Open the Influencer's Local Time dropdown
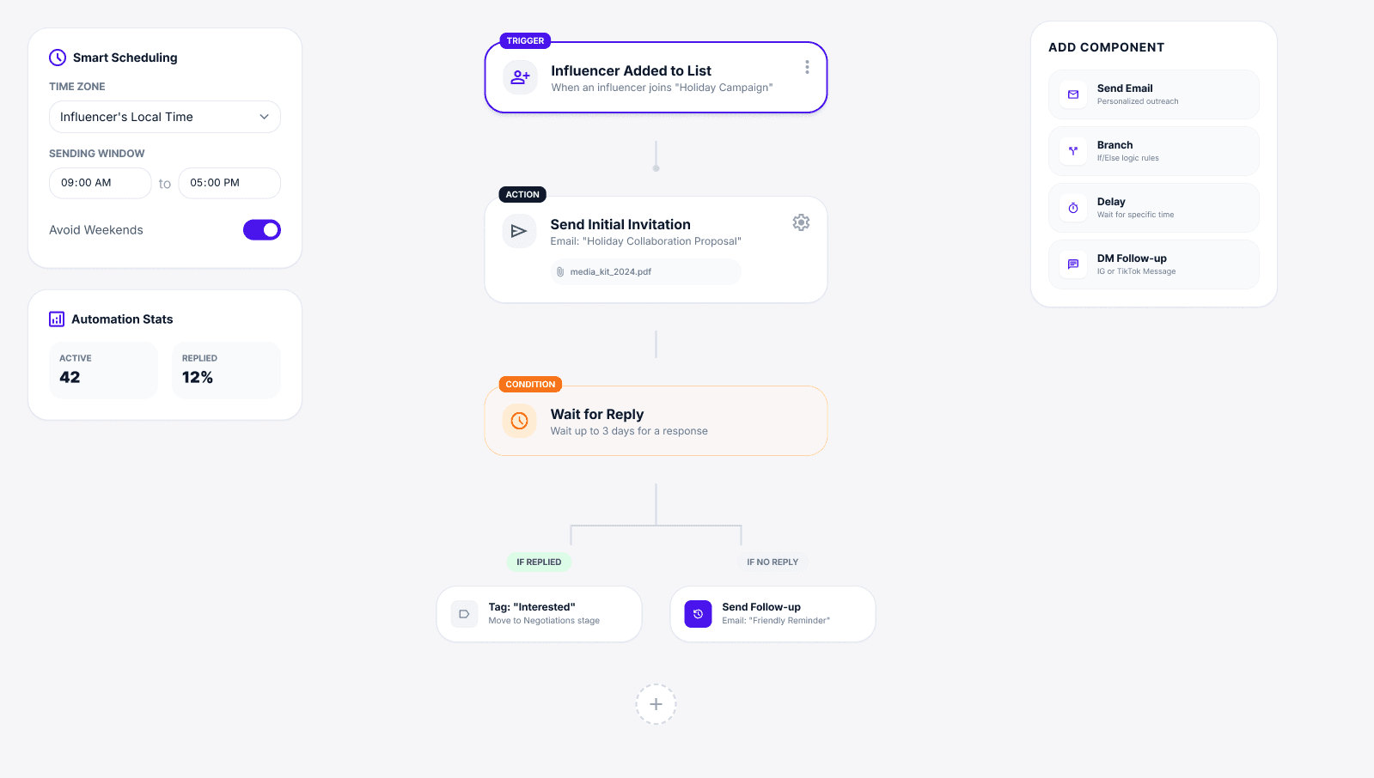Image resolution: width=1374 pixels, height=778 pixels. (164, 117)
